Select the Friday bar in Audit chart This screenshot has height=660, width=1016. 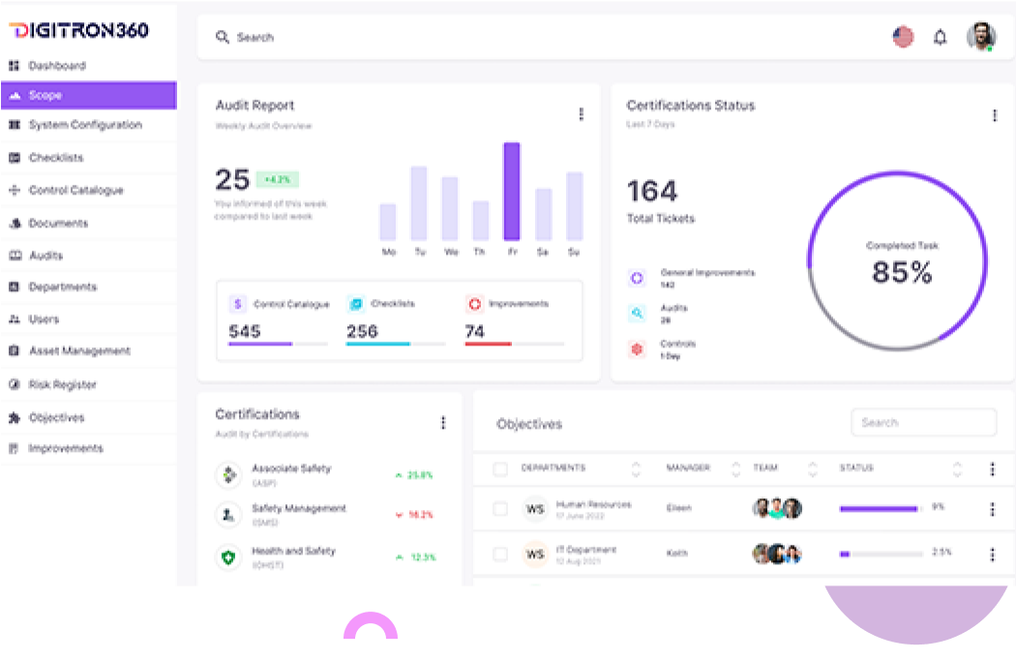click(512, 192)
